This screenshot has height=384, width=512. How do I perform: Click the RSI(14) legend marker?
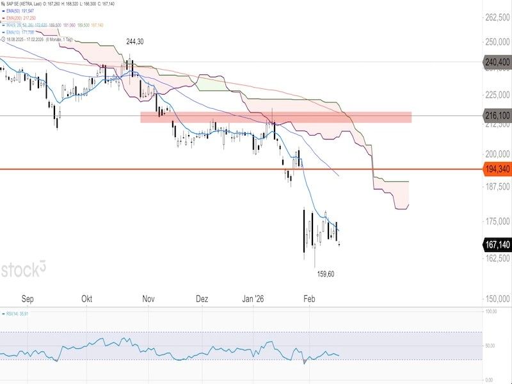click(x=3, y=314)
